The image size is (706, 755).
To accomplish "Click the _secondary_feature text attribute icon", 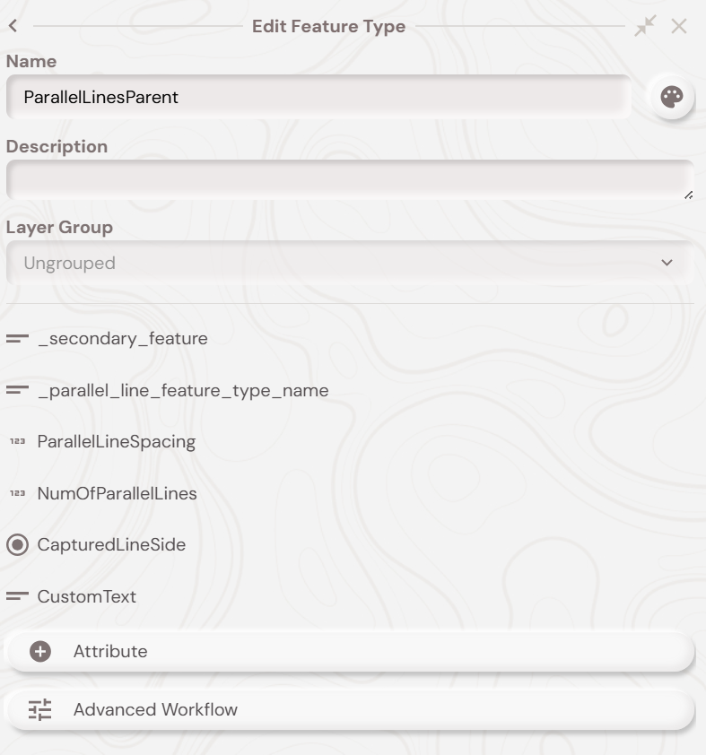I will point(17,339).
